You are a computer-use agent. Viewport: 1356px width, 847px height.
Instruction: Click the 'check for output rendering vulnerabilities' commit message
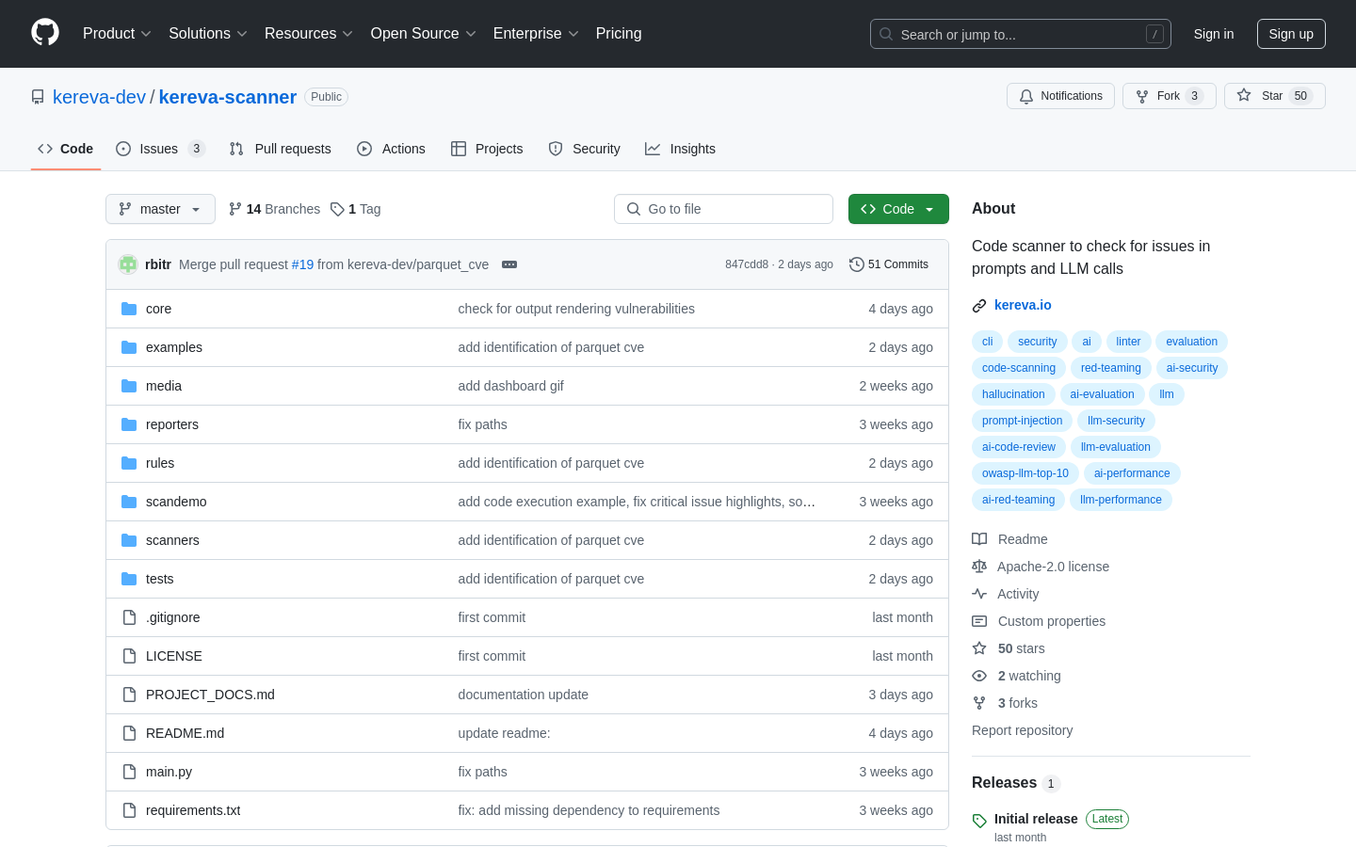[576, 309]
